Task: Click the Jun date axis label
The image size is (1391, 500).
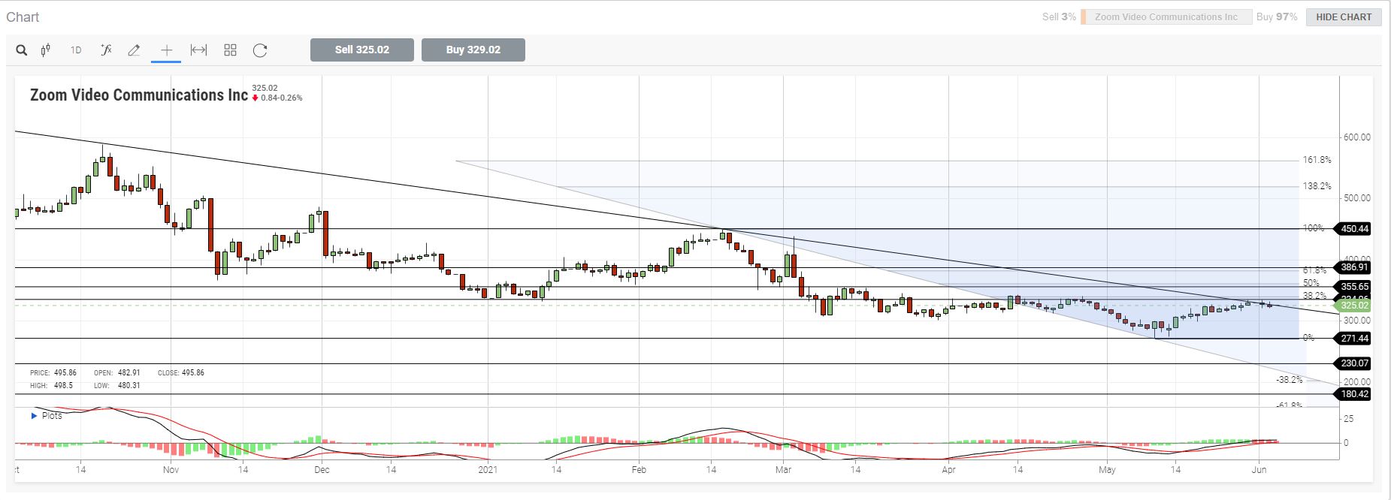Action: (x=1259, y=470)
